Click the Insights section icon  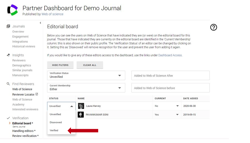coord(8,55)
